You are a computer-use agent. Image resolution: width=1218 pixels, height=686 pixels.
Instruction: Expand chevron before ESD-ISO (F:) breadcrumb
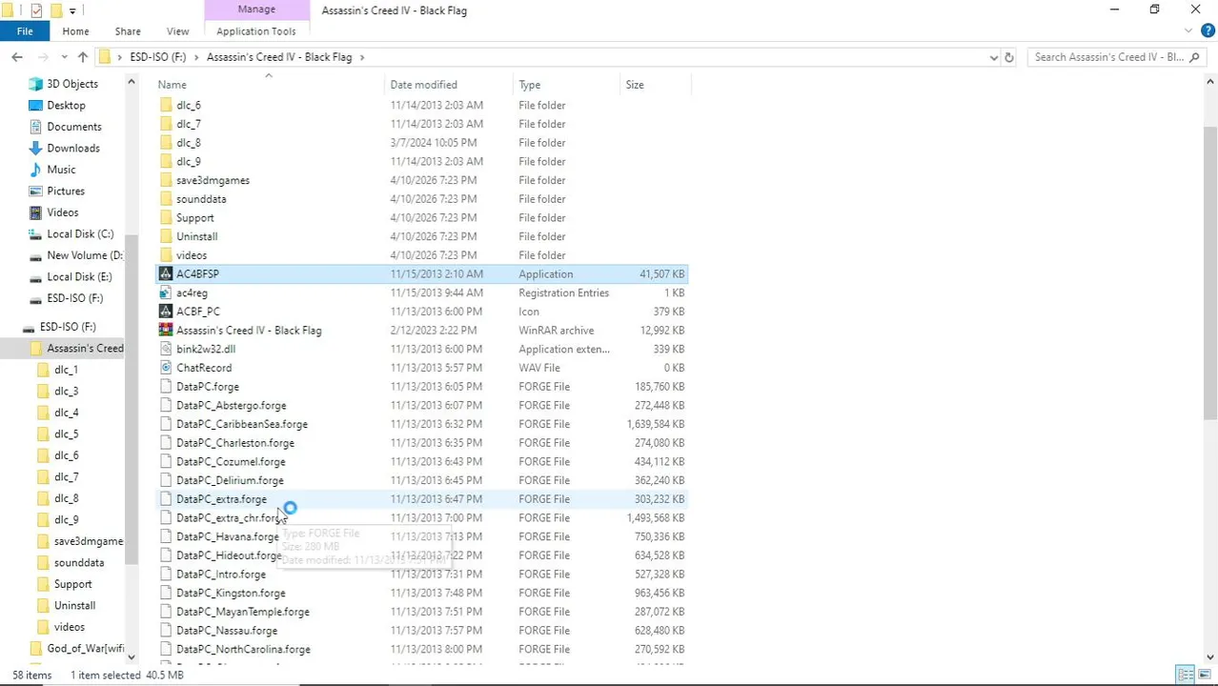click(120, 57)
